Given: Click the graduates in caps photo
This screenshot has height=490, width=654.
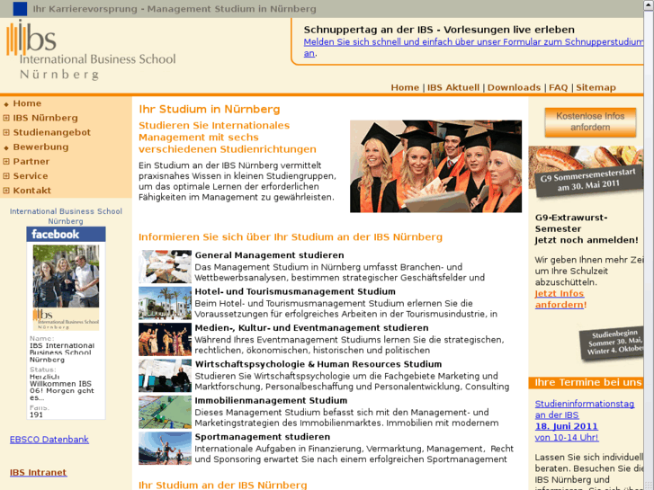Looking at the screenshot, I should [x=435, y=166].
